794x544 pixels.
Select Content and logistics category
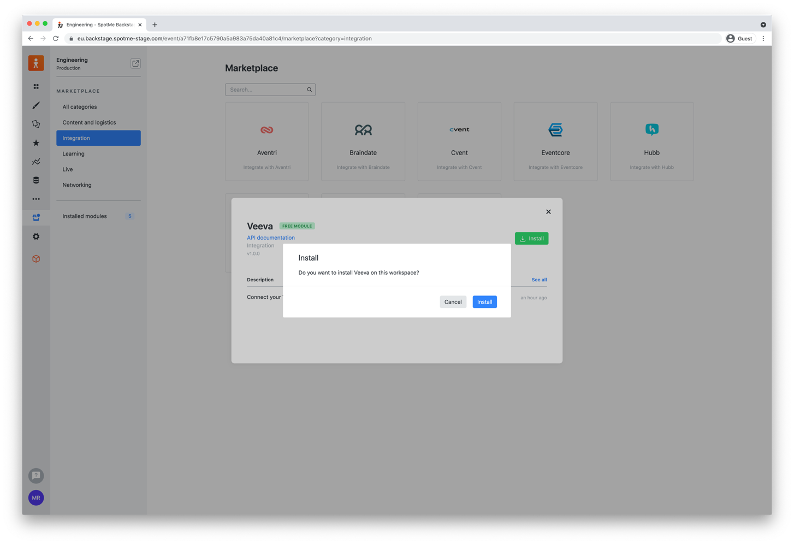98,122
